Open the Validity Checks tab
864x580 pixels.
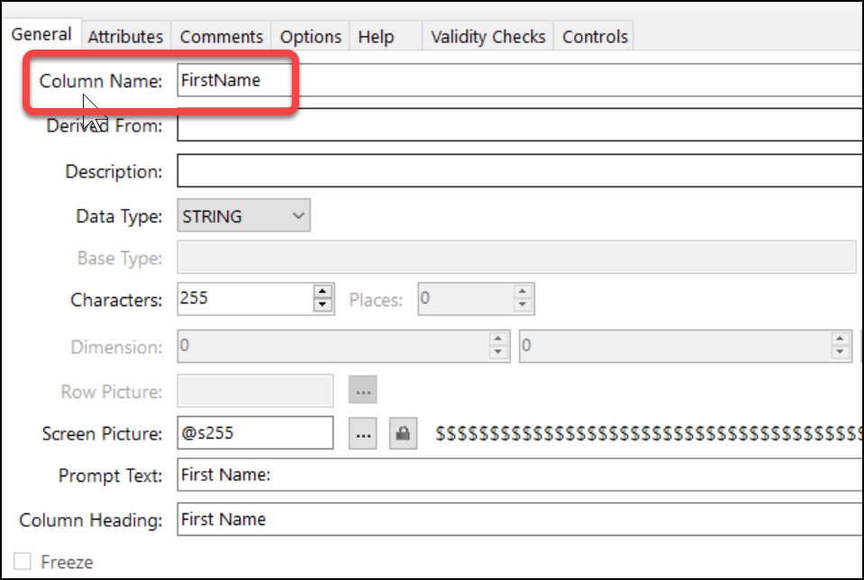487,37
